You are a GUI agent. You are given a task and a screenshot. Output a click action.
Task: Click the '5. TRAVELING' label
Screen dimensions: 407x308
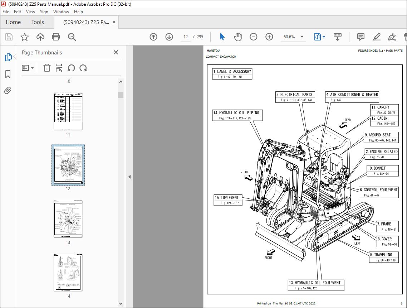[x=384, y=257]
